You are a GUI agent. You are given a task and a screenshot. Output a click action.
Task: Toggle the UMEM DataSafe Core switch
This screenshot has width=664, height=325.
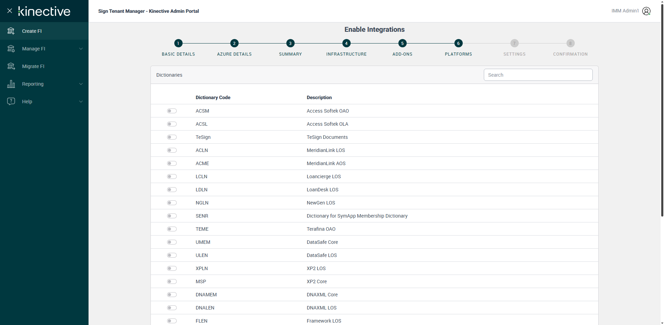[x=172, y=242]
